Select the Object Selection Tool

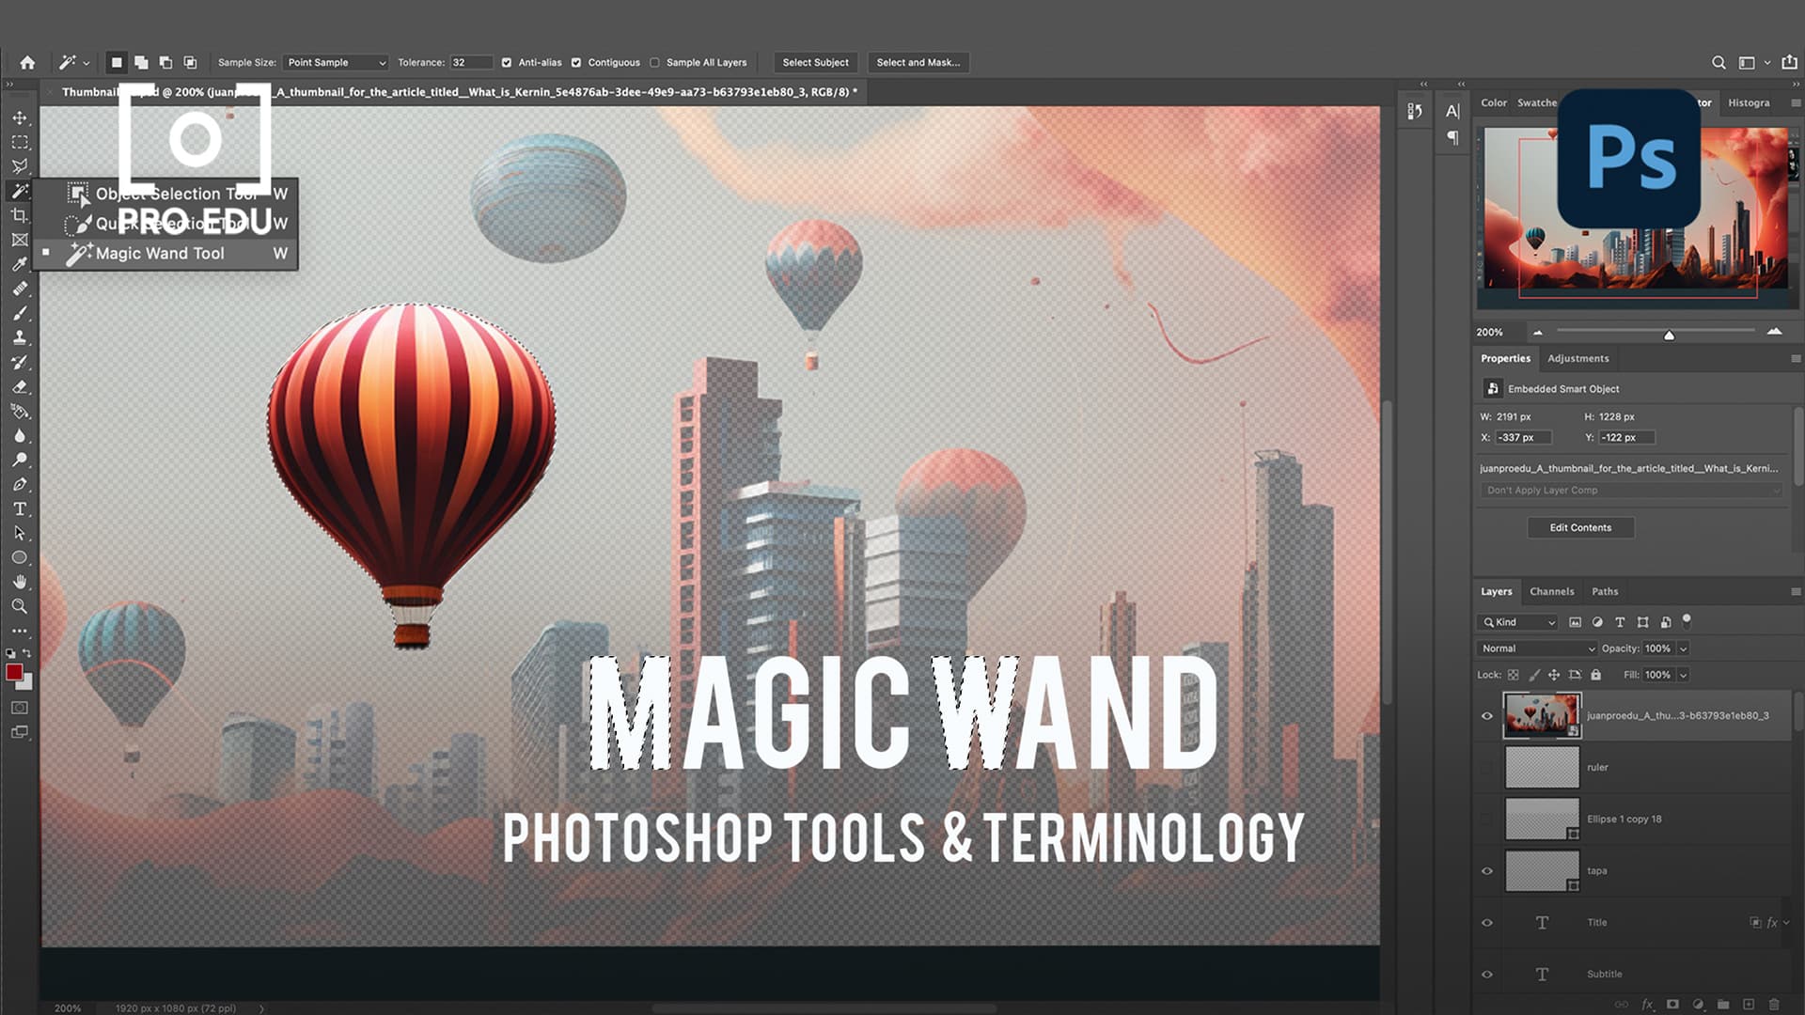tap(178, 194)
